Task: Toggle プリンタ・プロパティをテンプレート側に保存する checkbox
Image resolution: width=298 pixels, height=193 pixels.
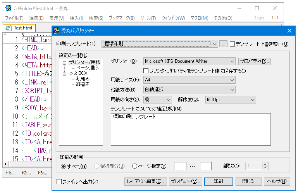Action: coord(146,71)
